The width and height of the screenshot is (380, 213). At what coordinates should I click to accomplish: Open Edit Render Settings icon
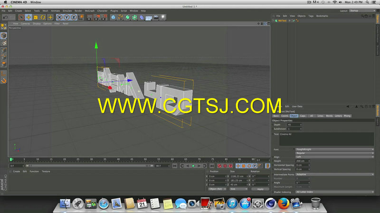click(x=104, y=17)
